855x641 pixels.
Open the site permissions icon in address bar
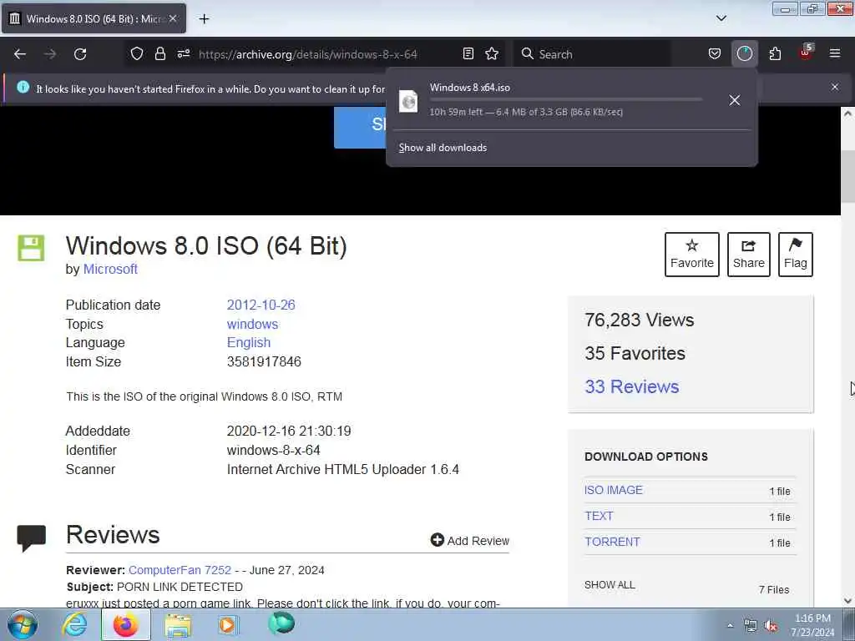183,53
